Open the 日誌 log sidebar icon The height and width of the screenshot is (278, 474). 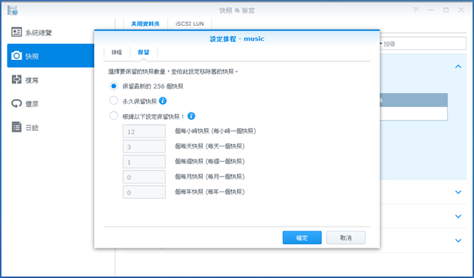pos(16,127)
